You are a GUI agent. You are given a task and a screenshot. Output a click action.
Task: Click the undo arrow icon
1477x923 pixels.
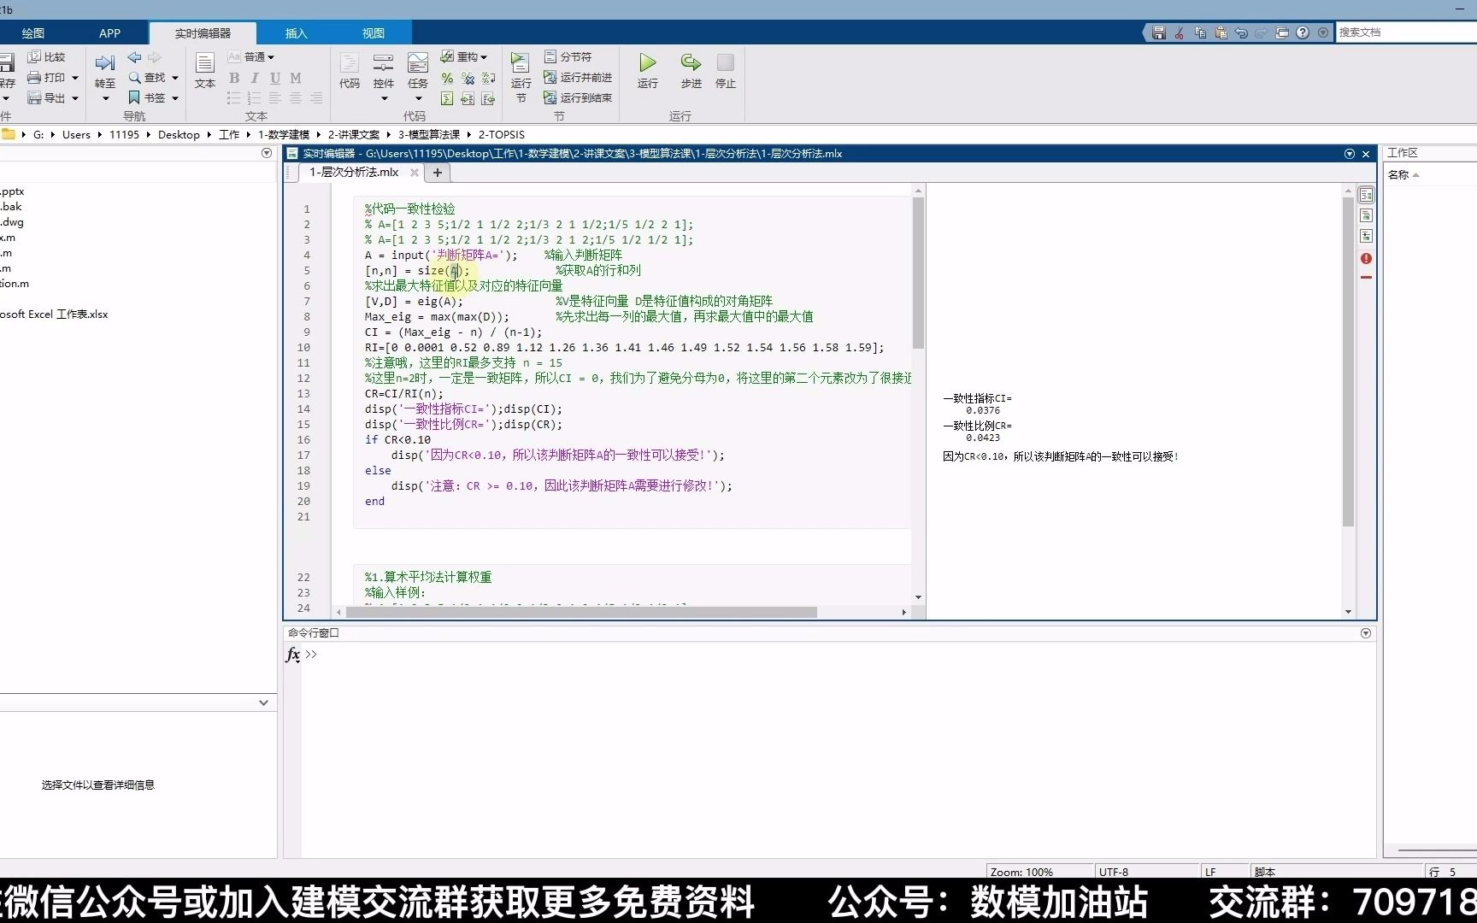pyautogui.click(x=1241, y=32)
